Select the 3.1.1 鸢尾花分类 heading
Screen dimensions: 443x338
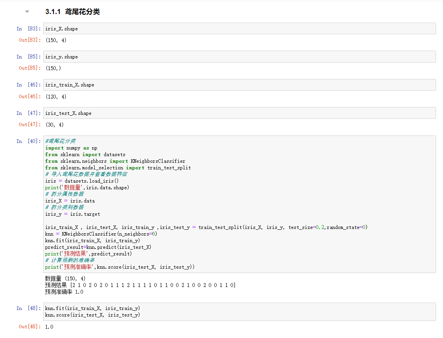[72, 12]
